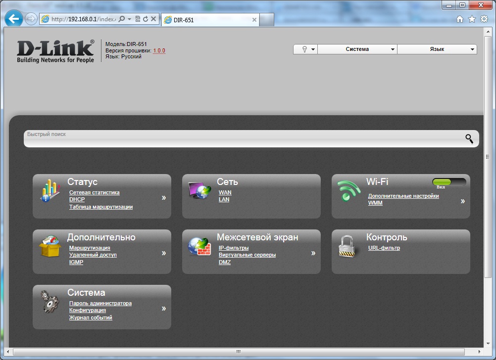Toggle the Wi-Fi on/off switch
This screenshot has width=496, height=360.
[449, 182]
